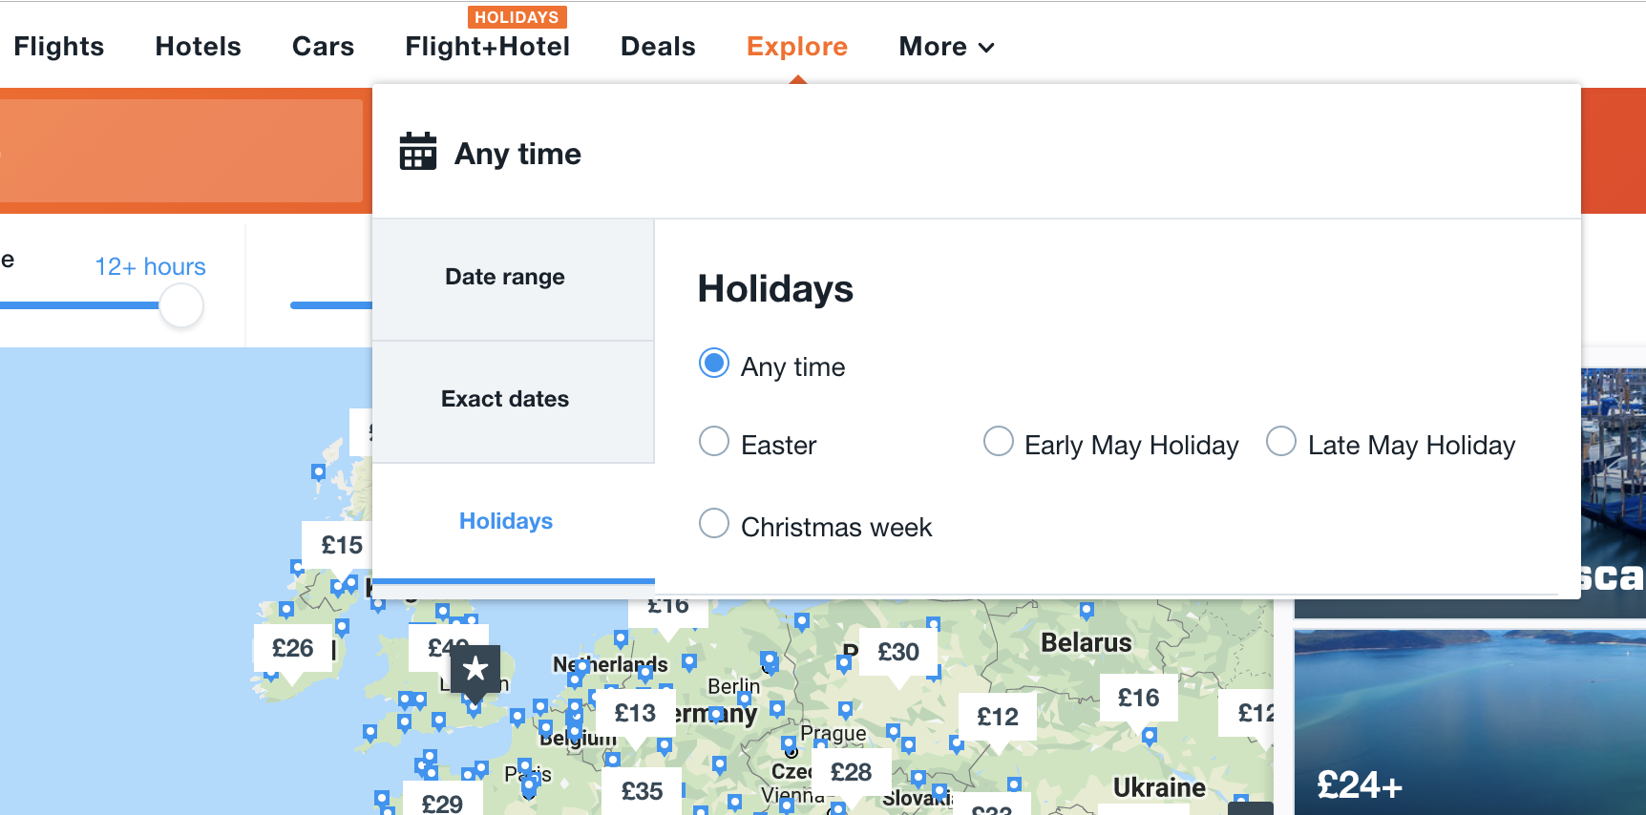Click the £26 price marker over Ireland
This screenshot has height=815, width=1646.
[x=292, y=648]
